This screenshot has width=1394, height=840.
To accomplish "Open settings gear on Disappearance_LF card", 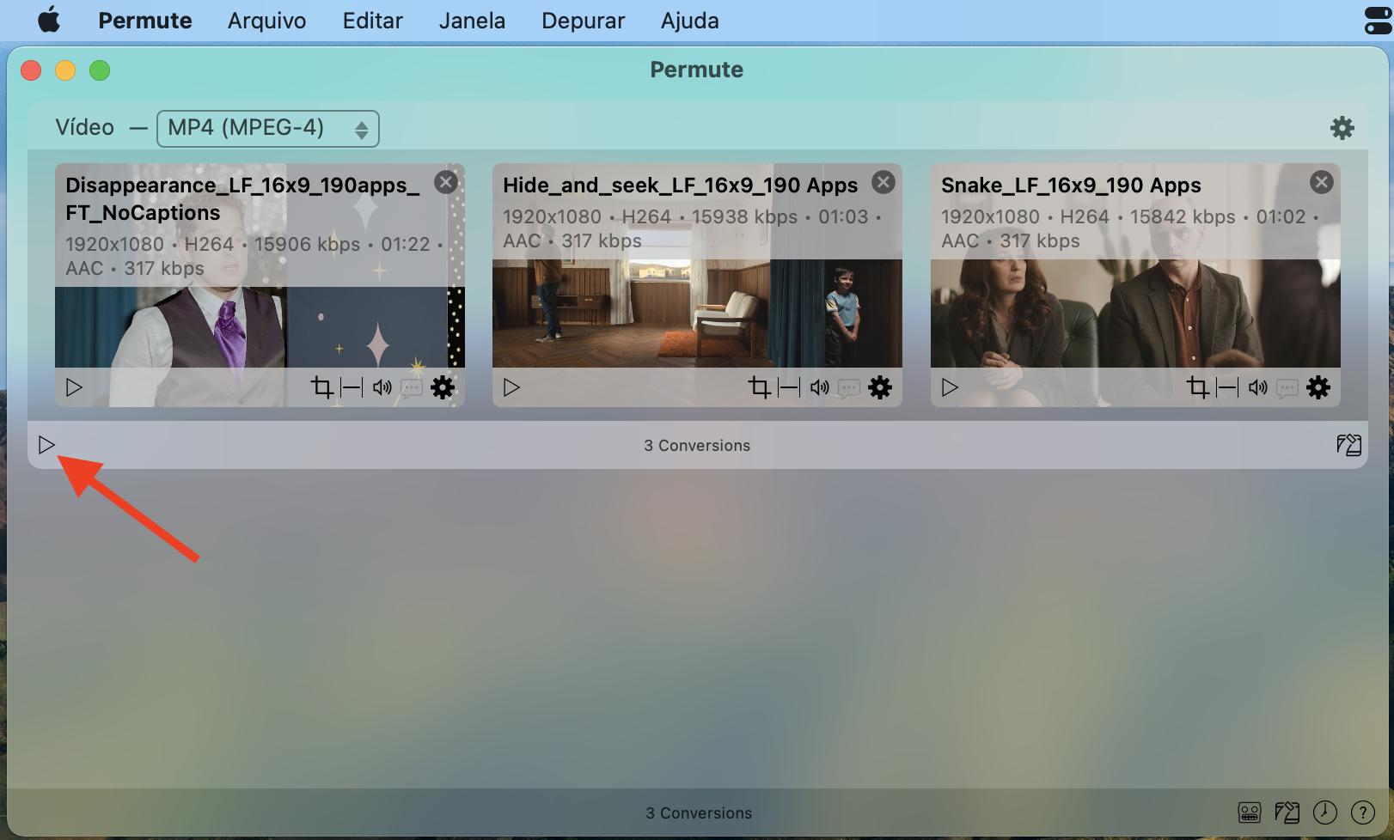I will 443,387.
